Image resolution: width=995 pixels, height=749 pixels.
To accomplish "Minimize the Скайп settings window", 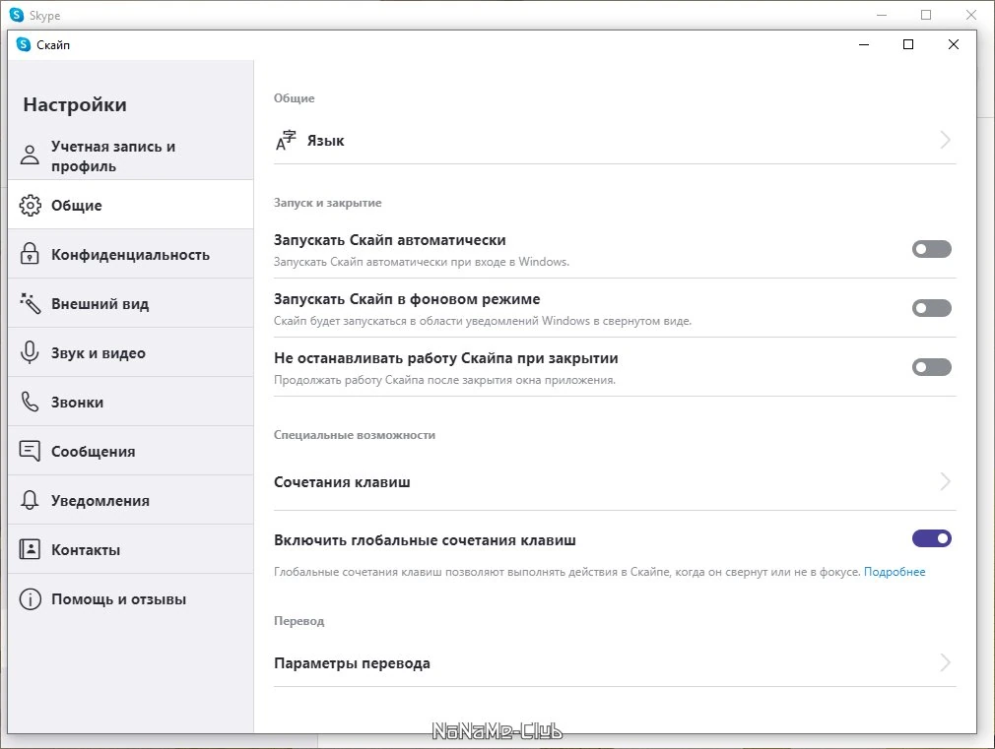I will [x=864, y=44].
